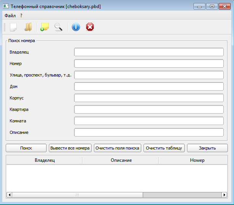Click the Вывести все номера button
Image resolution: width=234 pixels, height=205 pixels.
point(70,148)
